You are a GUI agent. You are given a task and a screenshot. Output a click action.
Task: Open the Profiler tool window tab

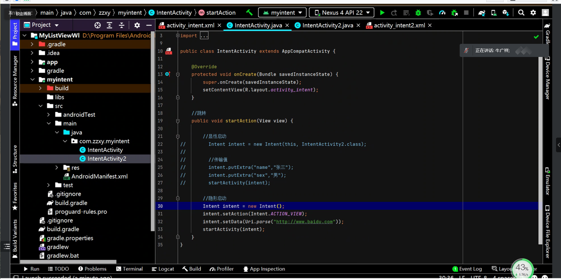tap(222, 269)
